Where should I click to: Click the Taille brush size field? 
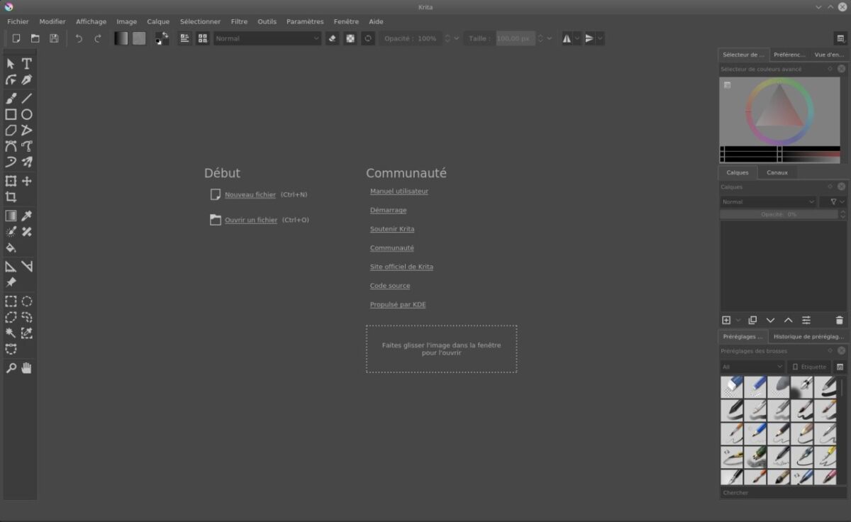(x=515, y=38)
